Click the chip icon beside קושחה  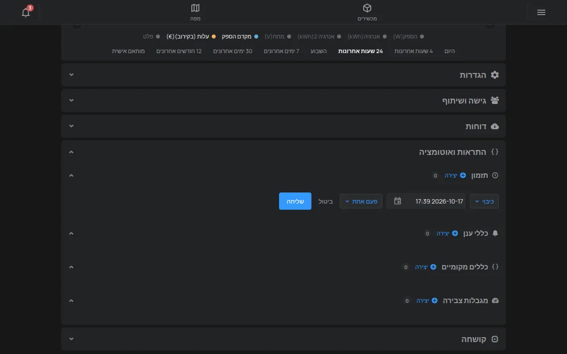495,339
